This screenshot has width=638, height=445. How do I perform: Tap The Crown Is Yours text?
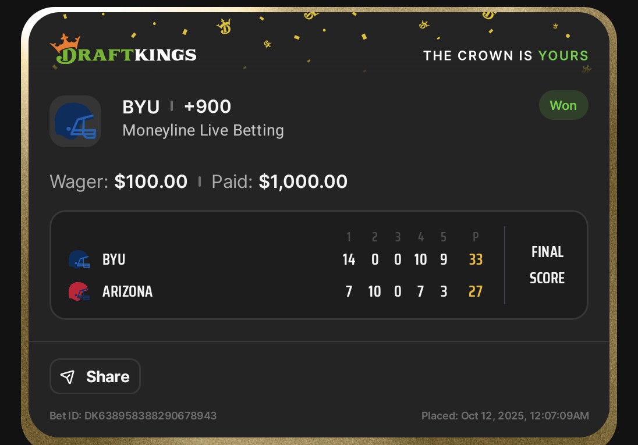[x=505, y=56]
